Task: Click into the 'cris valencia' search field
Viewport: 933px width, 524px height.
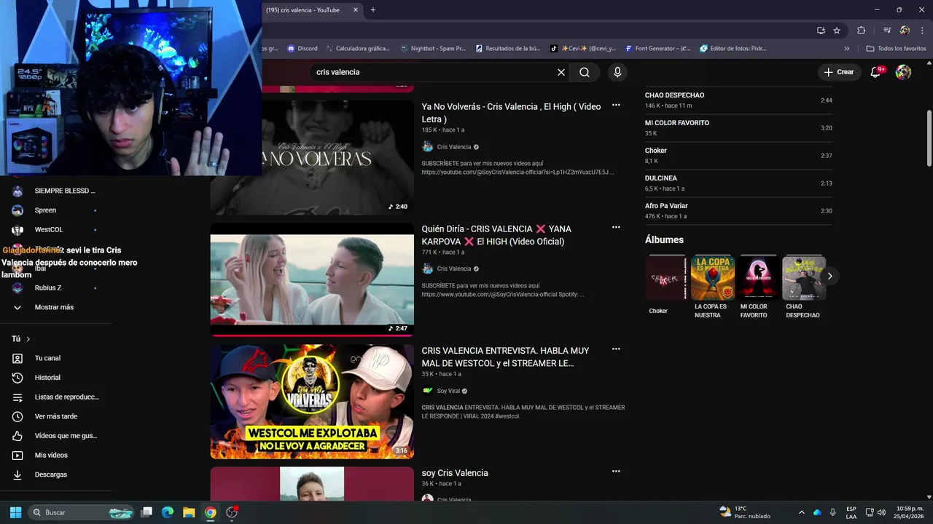Action: click(x=430, y=72)
